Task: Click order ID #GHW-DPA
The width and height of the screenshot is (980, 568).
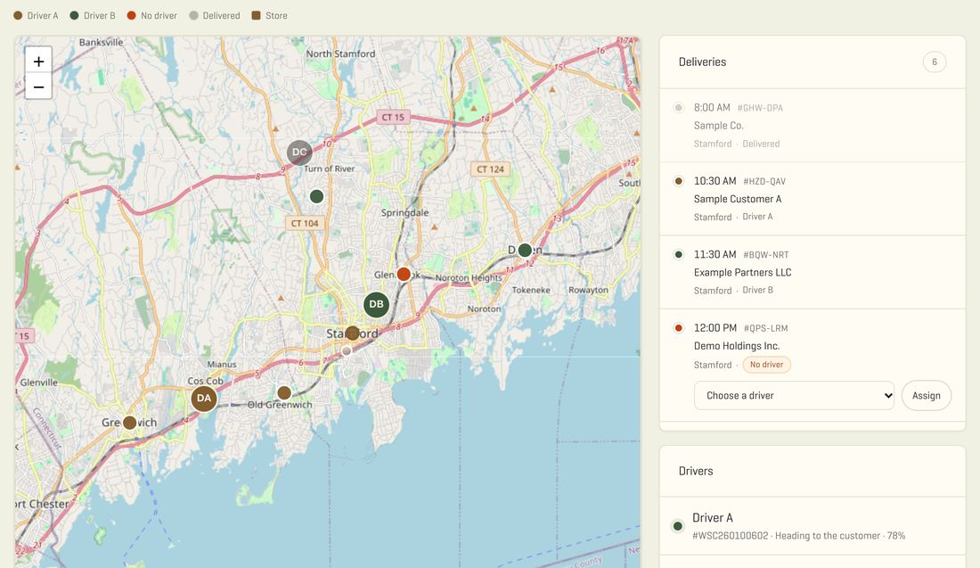Action: point(760,108)
